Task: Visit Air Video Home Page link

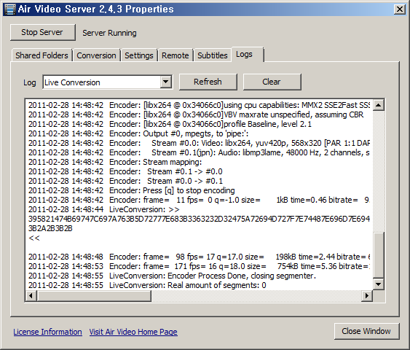Action: [x=133, y=332]
